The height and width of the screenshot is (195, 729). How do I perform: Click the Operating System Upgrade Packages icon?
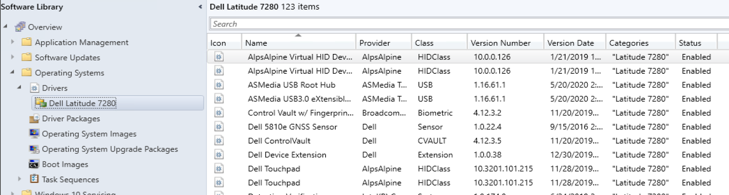tap(34, 149)
